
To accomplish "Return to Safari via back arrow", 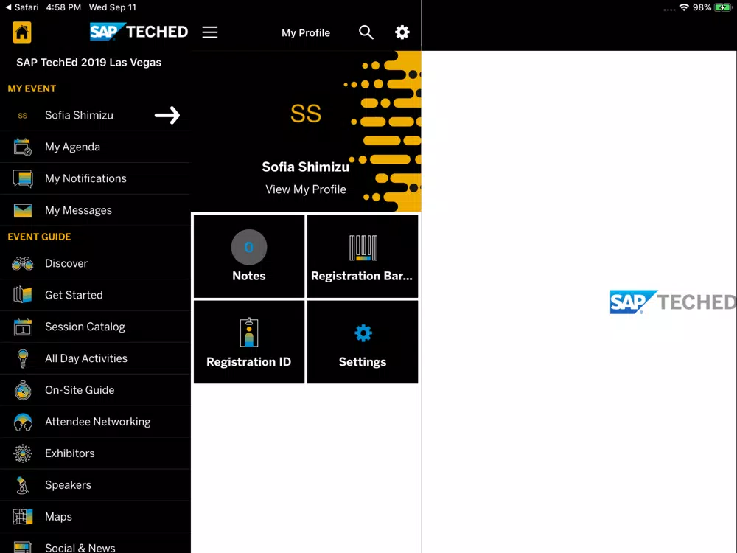I will pos(22,7).
